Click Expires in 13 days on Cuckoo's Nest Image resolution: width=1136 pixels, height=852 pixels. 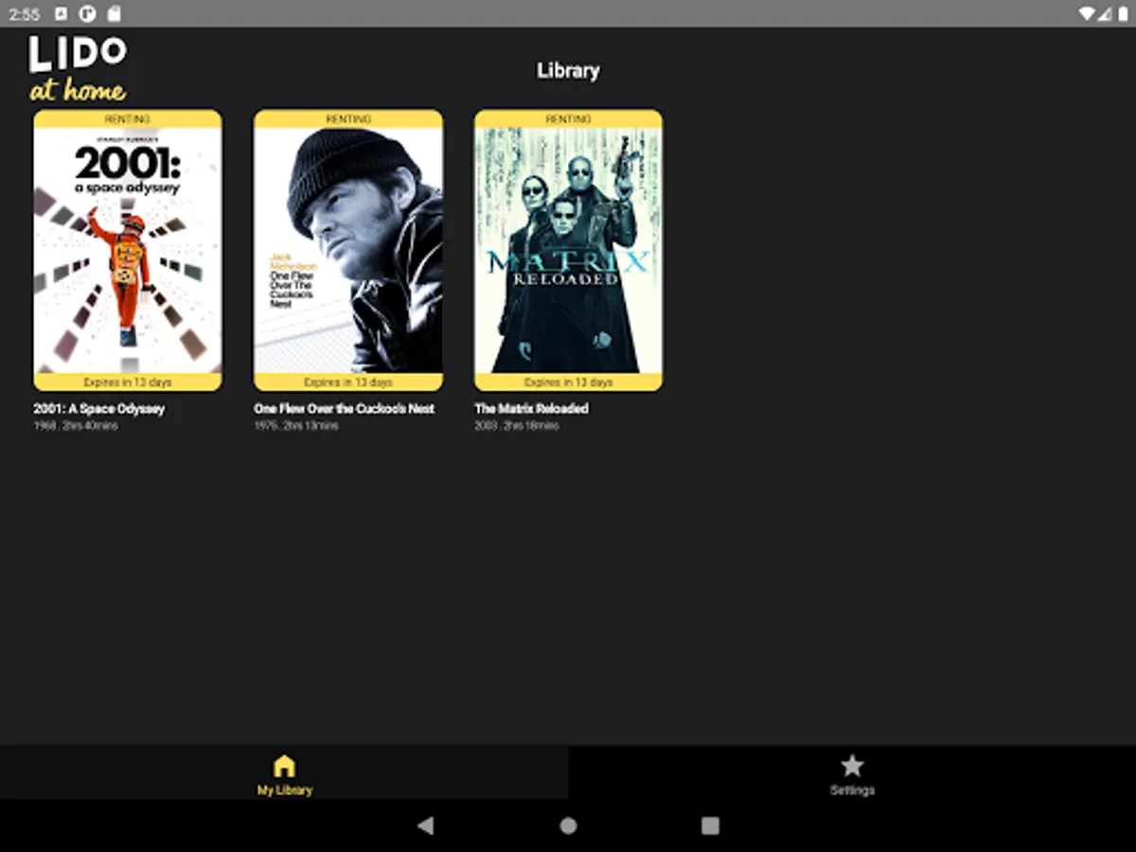(347, 382)
